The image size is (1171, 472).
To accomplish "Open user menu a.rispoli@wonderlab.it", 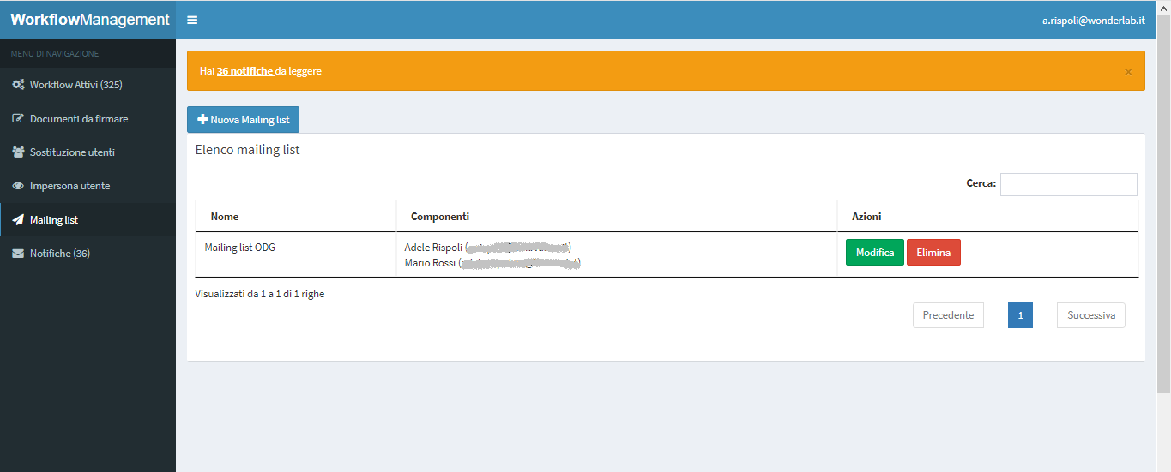I will pyautogui.click(x=1093, y=20).
